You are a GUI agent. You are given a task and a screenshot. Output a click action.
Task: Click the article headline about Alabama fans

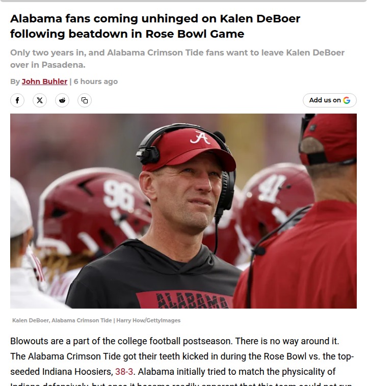coord(155,26)
